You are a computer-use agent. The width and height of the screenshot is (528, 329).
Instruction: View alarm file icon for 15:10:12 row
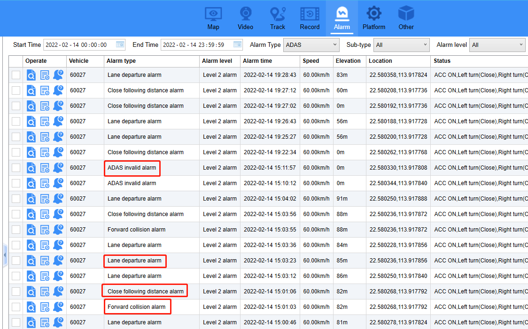click(x=31, y=183)
